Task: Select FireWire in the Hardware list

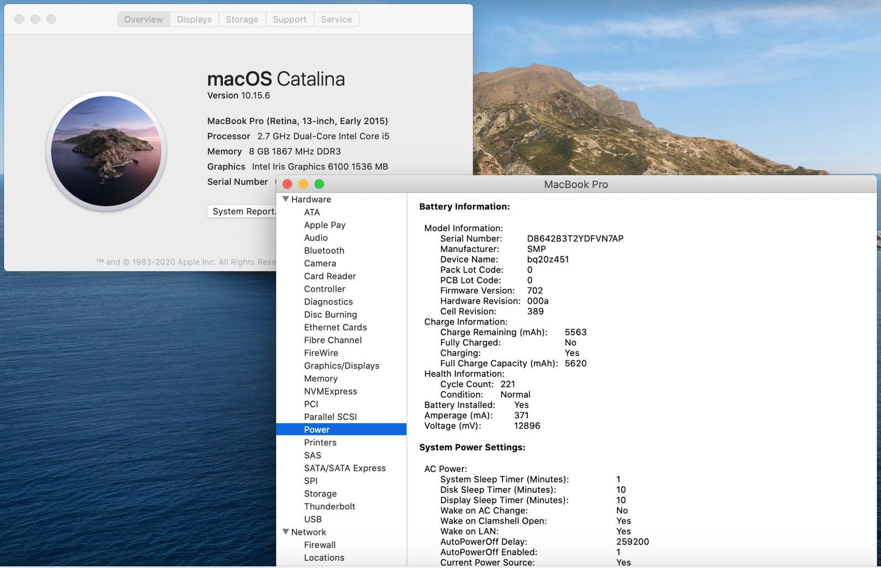Action: point(321,353)
